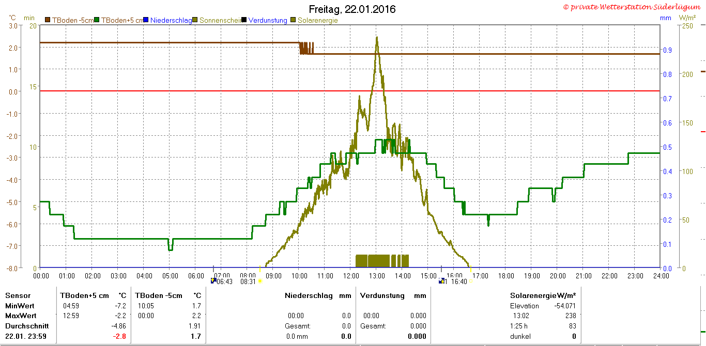Image resolution: width=706 pixels, height=346 pixels.
Task: Click the Solarenergie legend square
Action: pyautogui.click(x=294, y=20)
